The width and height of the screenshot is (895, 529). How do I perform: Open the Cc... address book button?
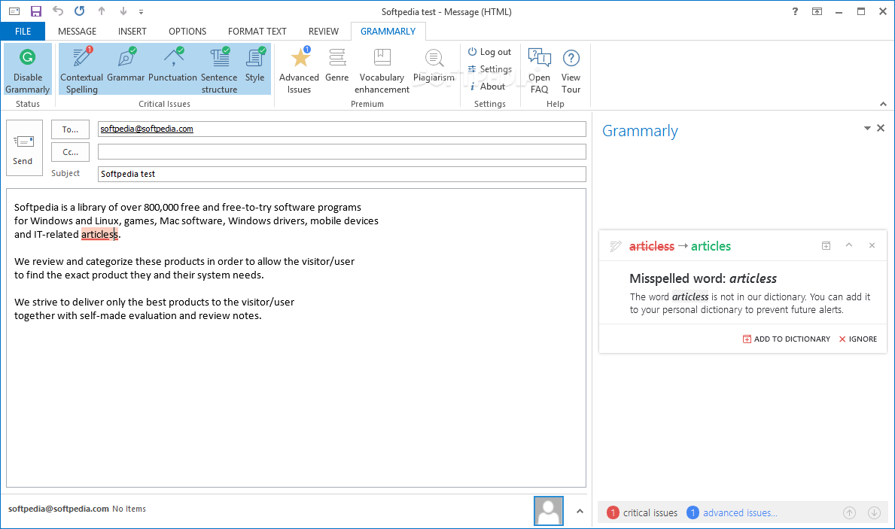tap(70, 152)
